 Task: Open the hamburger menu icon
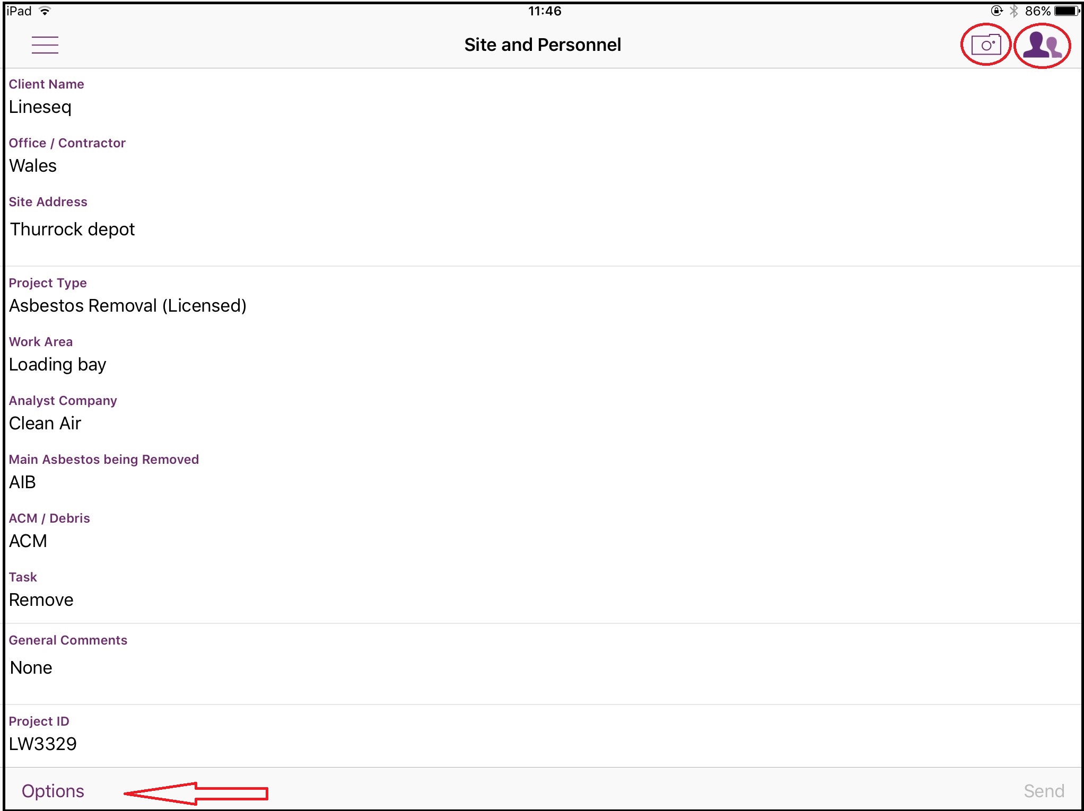coord(45,45)
